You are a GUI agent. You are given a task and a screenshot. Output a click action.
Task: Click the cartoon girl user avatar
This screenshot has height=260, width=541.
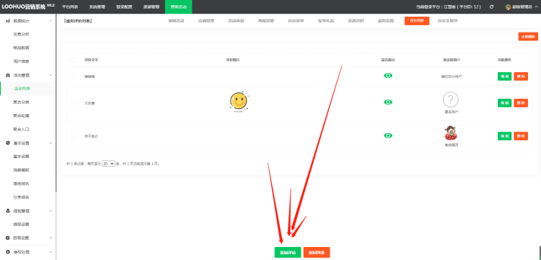tap(451, 133)
